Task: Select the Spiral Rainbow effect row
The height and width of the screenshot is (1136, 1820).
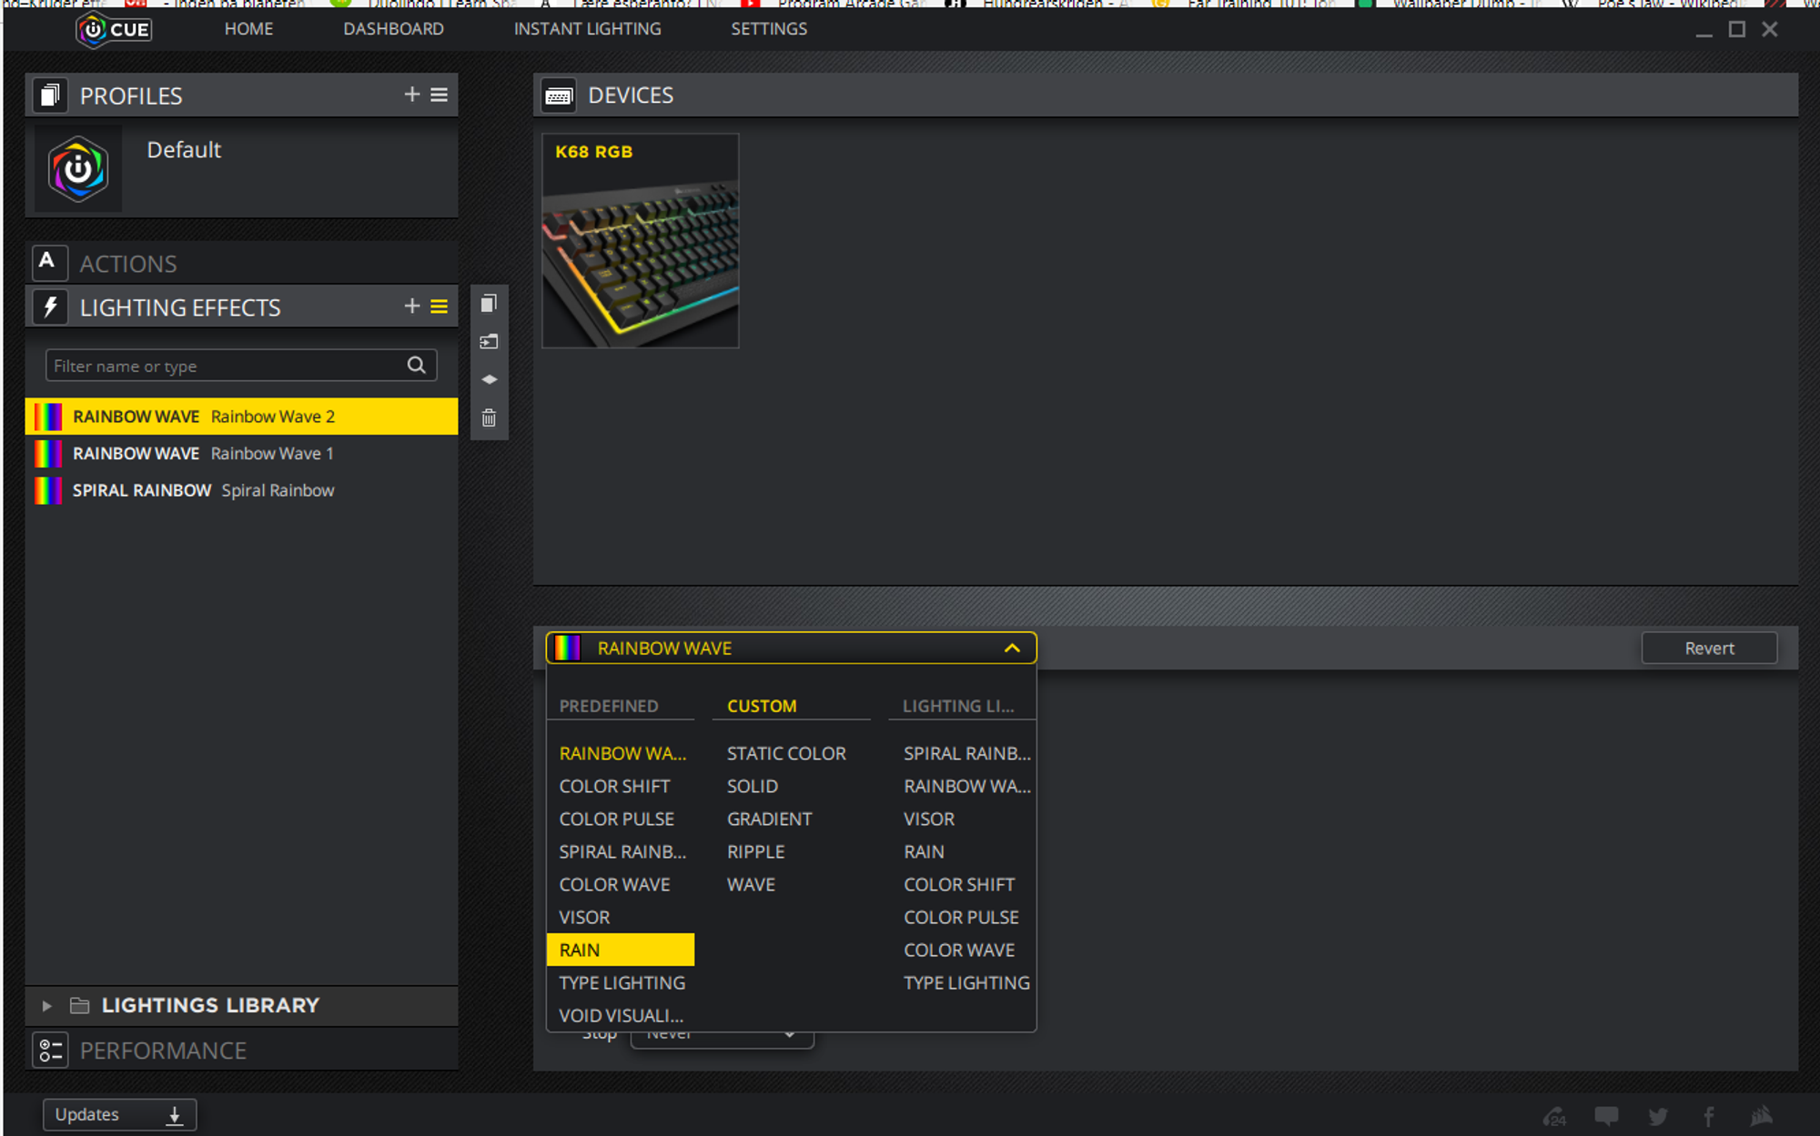Action: pos(241,490)
